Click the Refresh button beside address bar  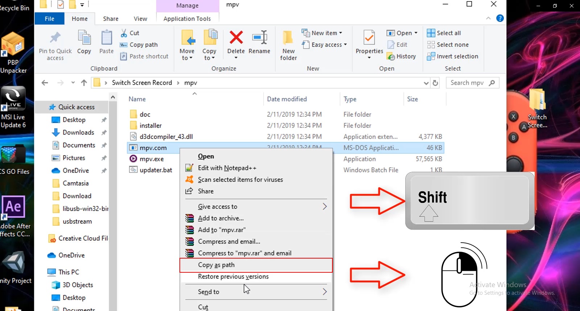[x=435, y=83]
